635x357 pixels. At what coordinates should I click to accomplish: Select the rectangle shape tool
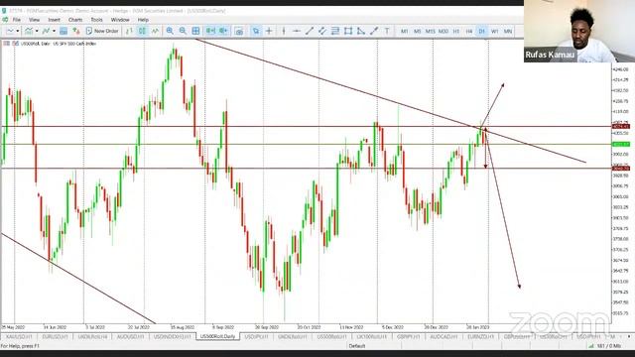(348, 31)
